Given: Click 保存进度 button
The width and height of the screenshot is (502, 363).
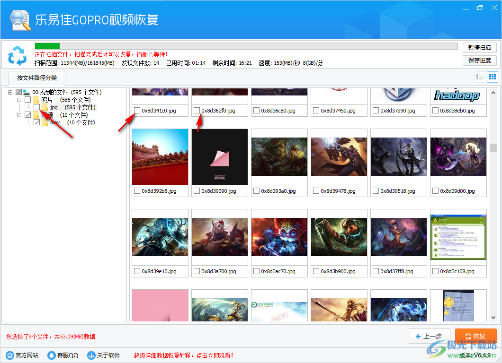Looking at the screenshot, I should [x=480, y=60].
